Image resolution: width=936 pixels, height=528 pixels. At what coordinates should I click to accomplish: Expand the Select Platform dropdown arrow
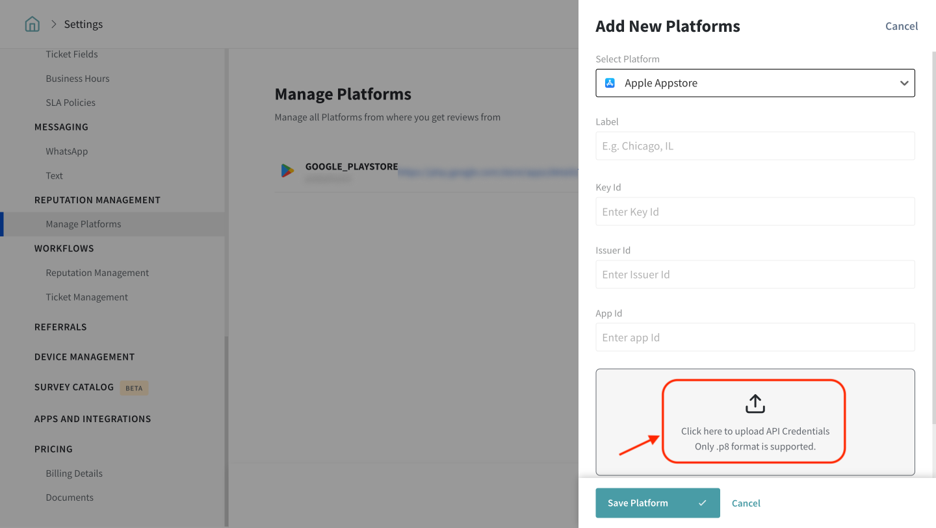click(903, 83)
